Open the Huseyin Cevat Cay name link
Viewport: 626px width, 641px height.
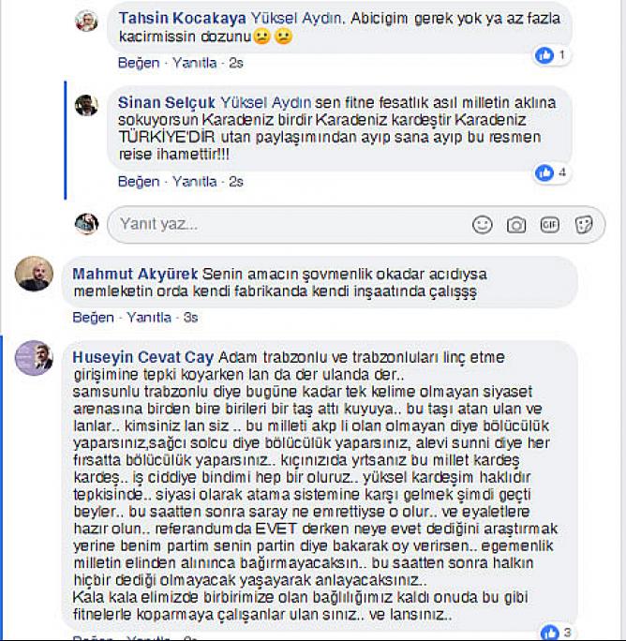[x=143, y=357]
